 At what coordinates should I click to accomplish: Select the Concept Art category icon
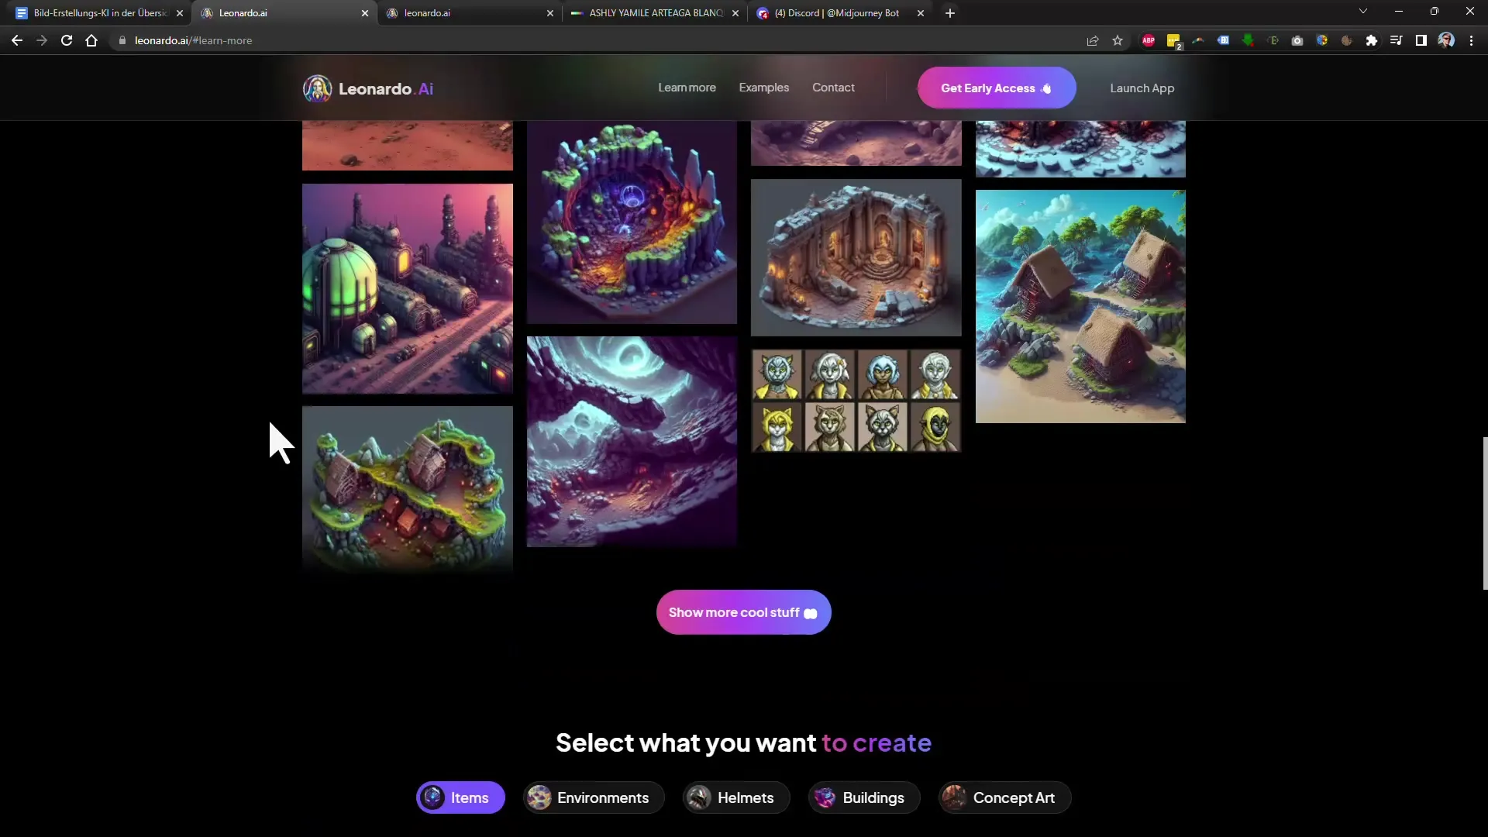coord(953,797)
